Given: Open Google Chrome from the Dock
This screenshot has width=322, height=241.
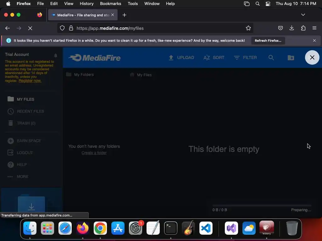Looking at the screenshot, I should pyautogui.click(x=100, y=228).
